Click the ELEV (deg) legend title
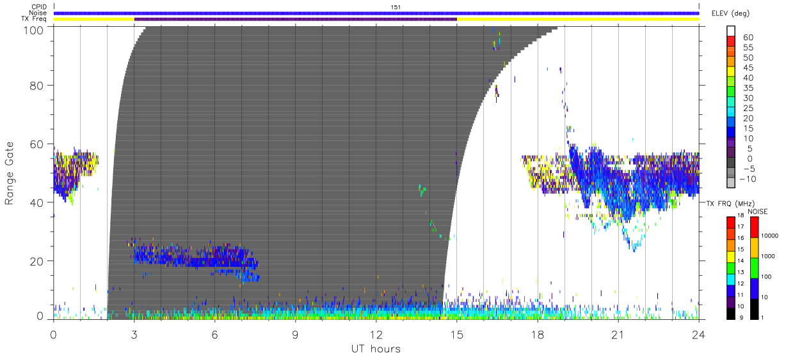Viewport: 786px width, 362px height. click(x=730, y=13)
